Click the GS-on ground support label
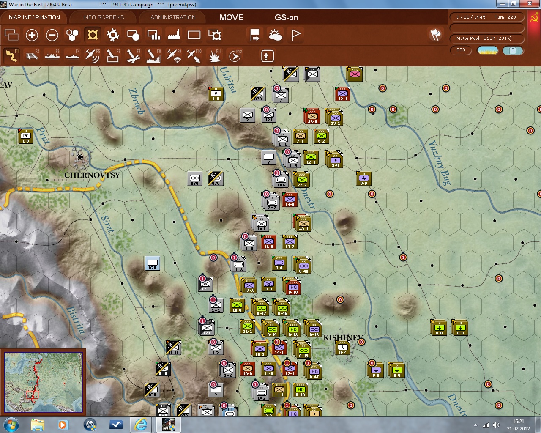 pyautogui.click(x=286, y=17)
